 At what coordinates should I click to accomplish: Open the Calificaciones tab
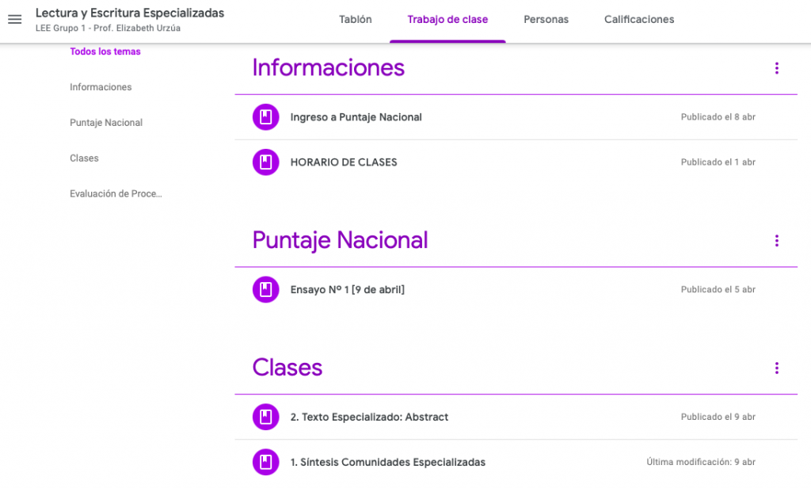point(638,20)
